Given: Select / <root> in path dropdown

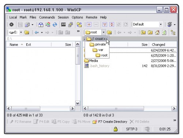Looking at the screenshot, I should pyautogui.click(x=97, y=39).
